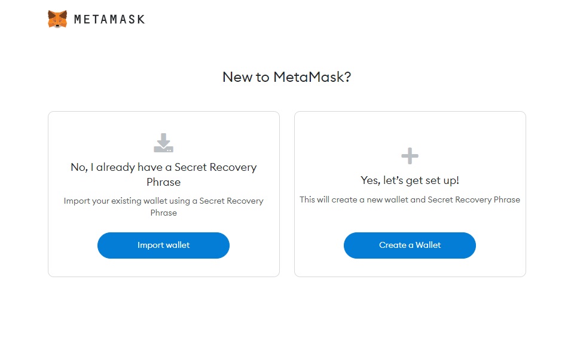Click 'Secret Recovery' in the large import heading

coord(216,167)
